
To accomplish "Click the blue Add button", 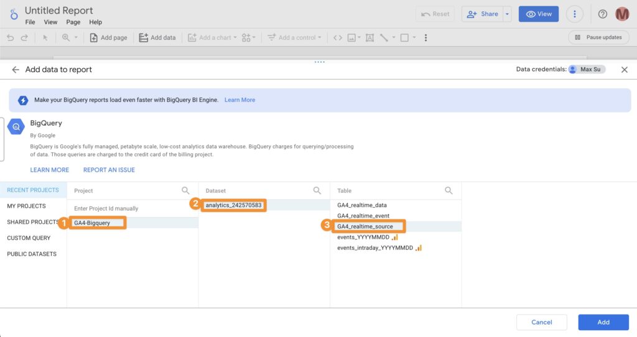I will pos(603,322).
